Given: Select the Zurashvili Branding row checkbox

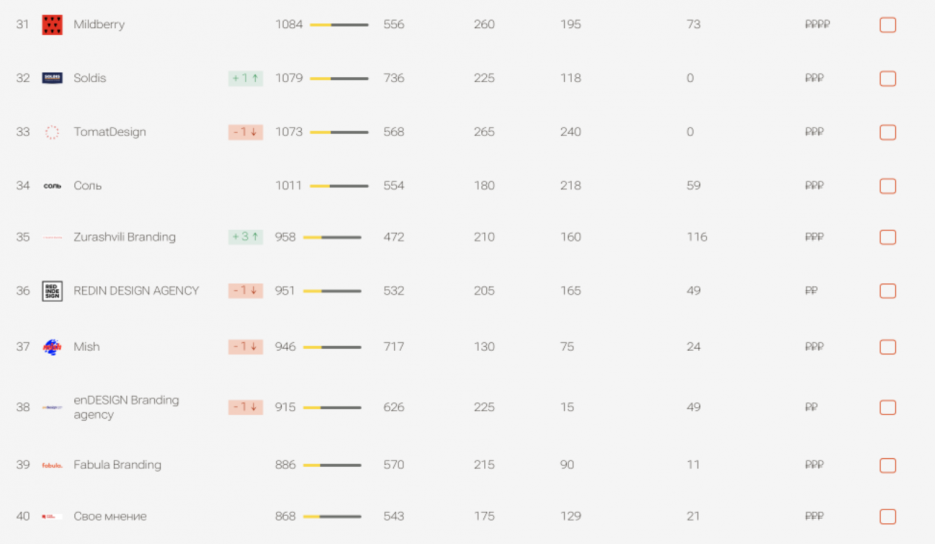Looking at the screenshot, I should [887, 238].
